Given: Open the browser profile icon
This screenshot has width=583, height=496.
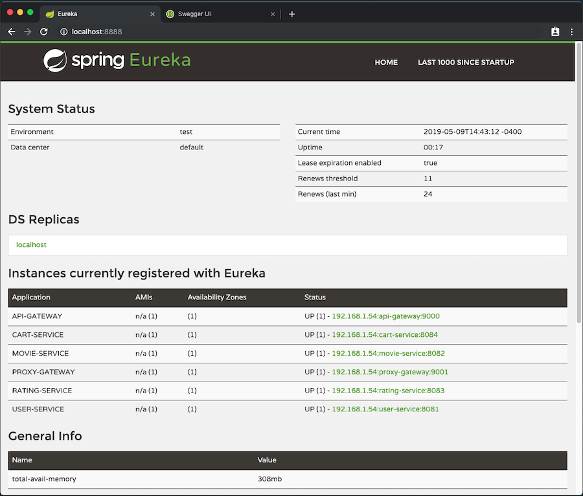Looking at the screenshot, I should [555, 32].
